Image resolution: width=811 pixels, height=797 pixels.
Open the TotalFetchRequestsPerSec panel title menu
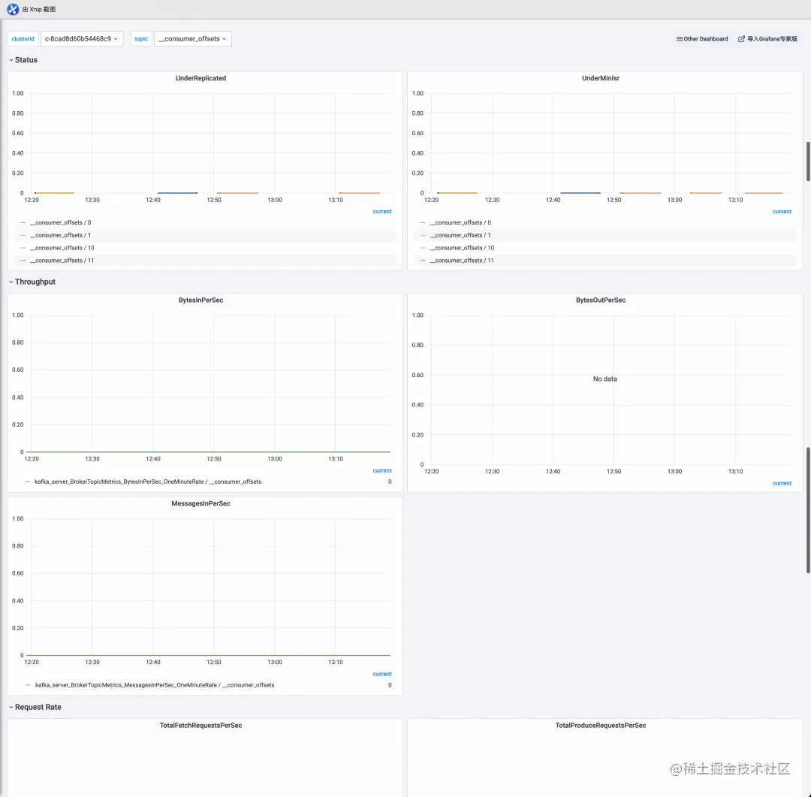pos(200,726)
